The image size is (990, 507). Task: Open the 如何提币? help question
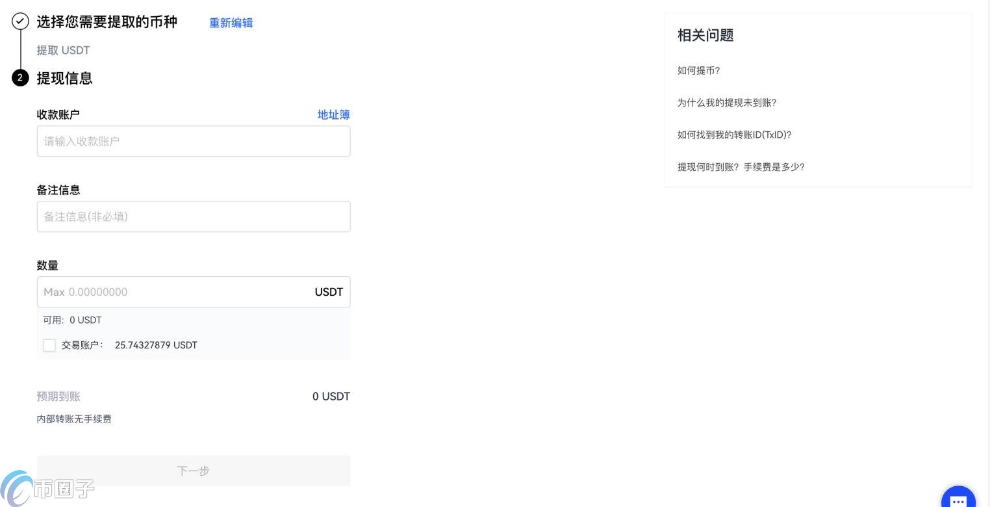click(x=698, y=70)
